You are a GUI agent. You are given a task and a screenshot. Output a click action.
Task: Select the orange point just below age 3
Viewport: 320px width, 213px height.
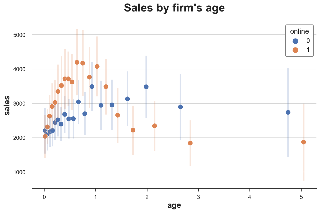(x=190, y=143)
